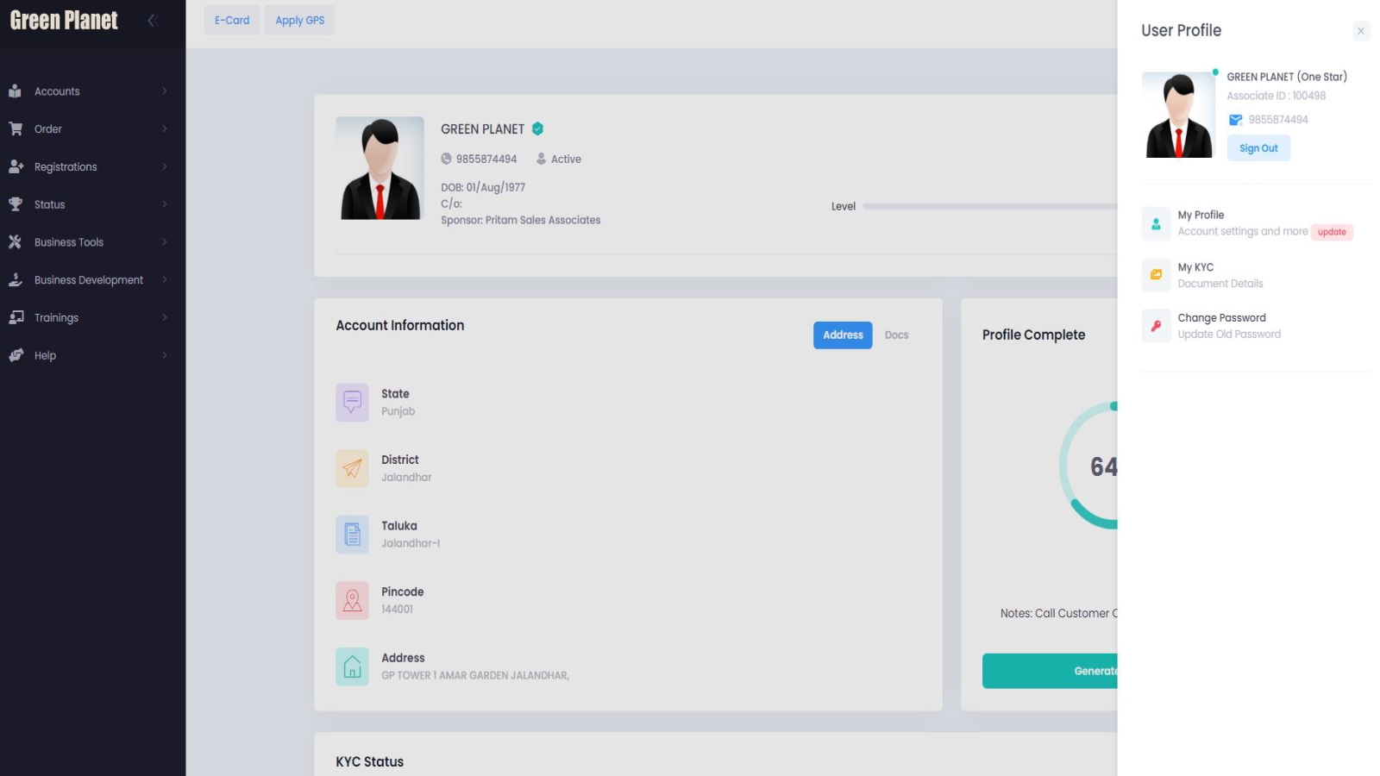Image resolution: width=1380 pixels, height=776 pixels.
Task: Click the Change Password key icon
Action: (x=1156, y=326)
